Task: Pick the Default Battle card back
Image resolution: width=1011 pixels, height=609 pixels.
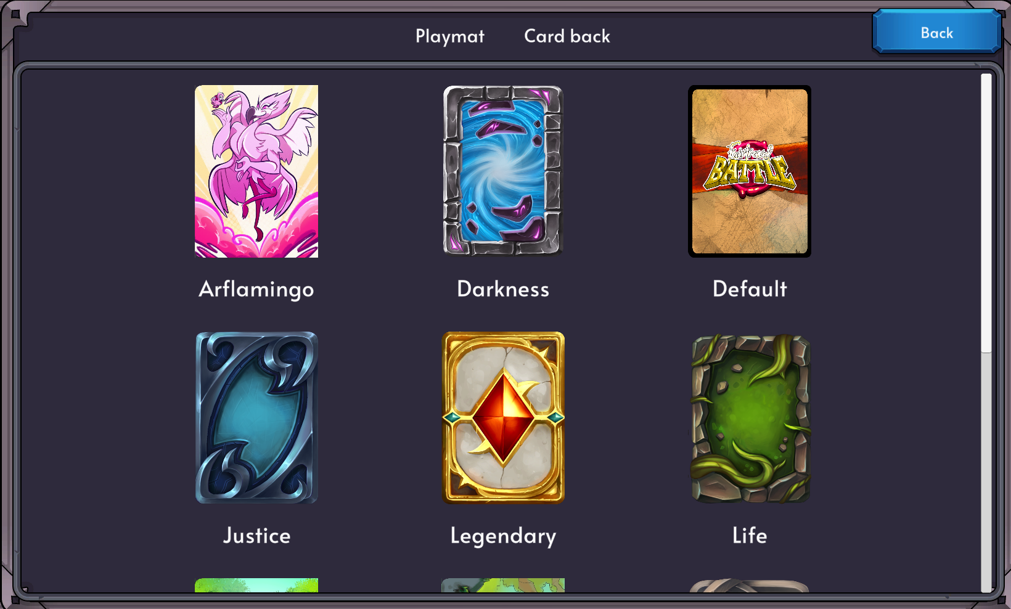Action: pos(750,171)
